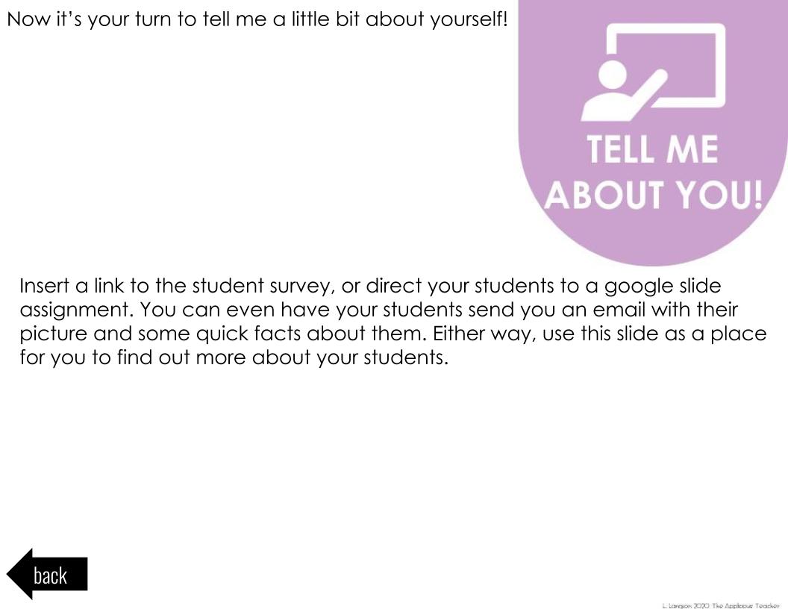
Task: Click the words 'google slide' in paragraph
Action: (663, 286)
